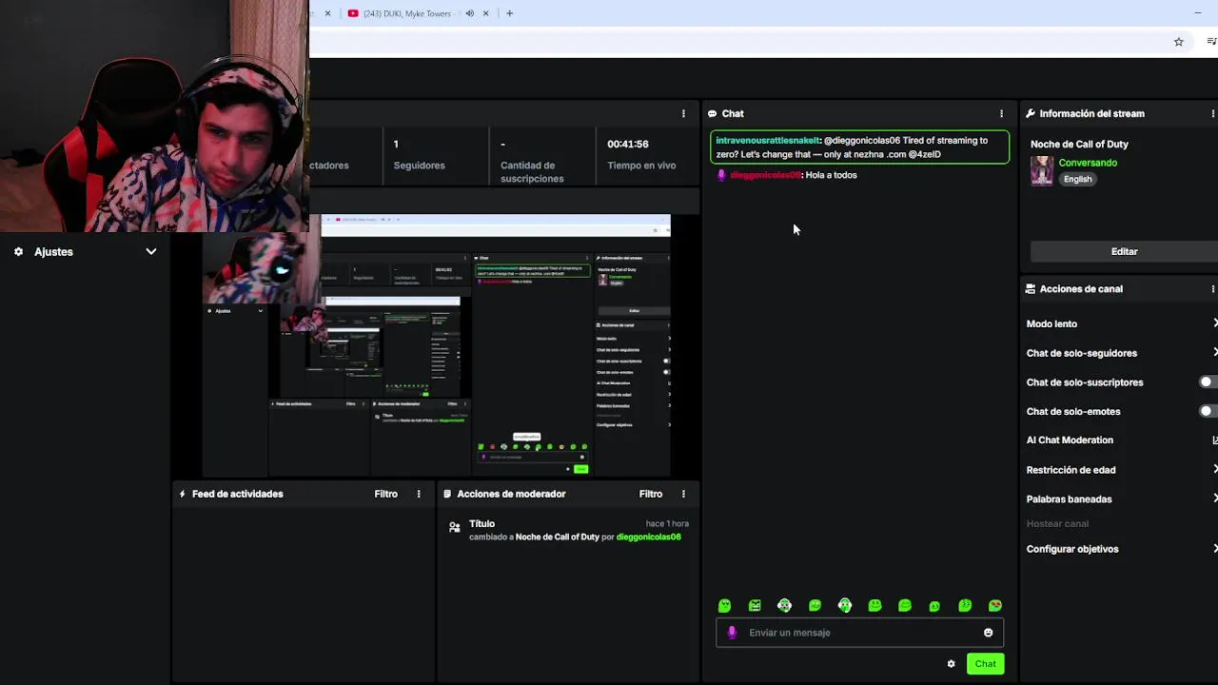Click the Acciones de moderador header icon
Screen dimensions: 1218x685
click(x=447, y=494)
